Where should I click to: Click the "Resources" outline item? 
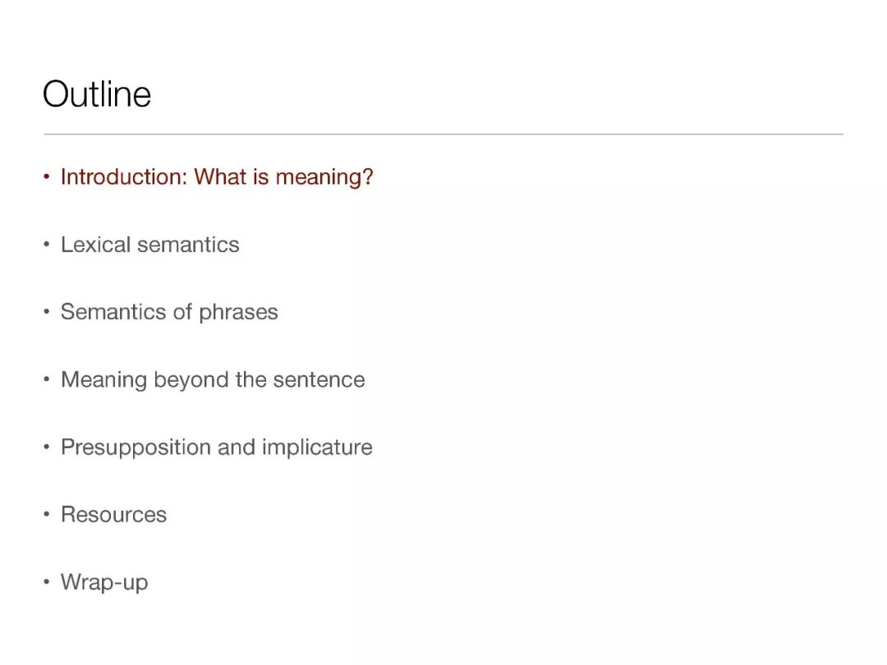point(113,515)
